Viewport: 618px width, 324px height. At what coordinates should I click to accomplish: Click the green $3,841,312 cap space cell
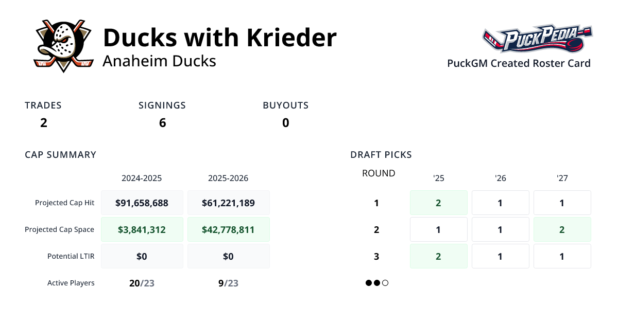coord(142,229)
